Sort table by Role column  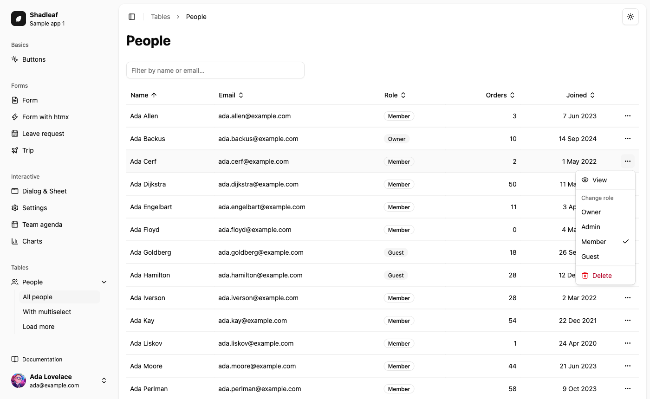pyautogui.click(x=395, y=95)
